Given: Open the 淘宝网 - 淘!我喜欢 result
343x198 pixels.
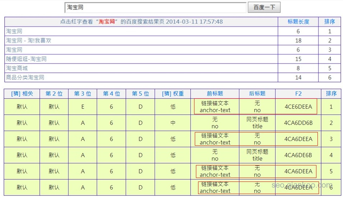Looking at the screenshot, I should tap(28, 40).
